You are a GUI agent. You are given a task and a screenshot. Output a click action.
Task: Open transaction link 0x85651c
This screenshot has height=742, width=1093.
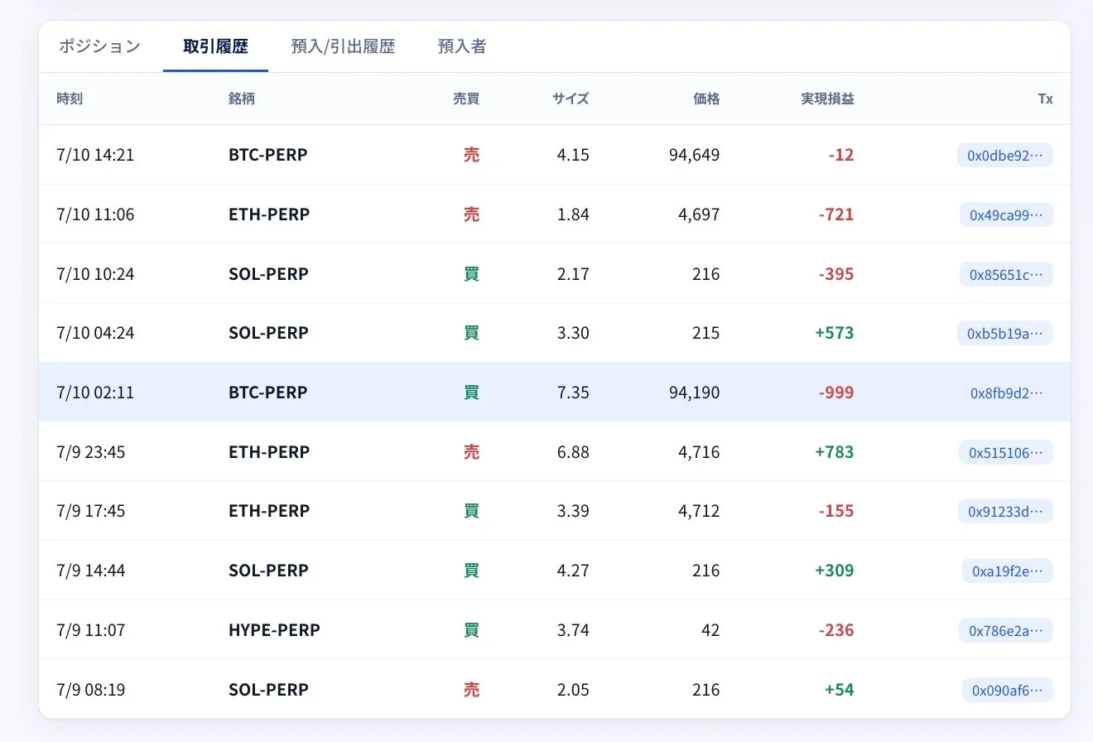[1006, 274]
